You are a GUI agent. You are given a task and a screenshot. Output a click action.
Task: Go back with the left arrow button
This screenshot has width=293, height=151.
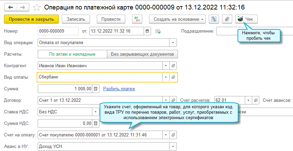pyautogui.click(x=11, y=7)
